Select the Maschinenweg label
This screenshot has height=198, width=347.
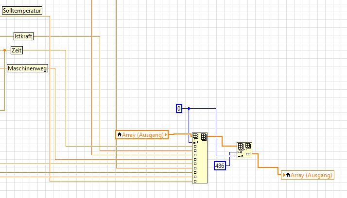coord(27,68)
